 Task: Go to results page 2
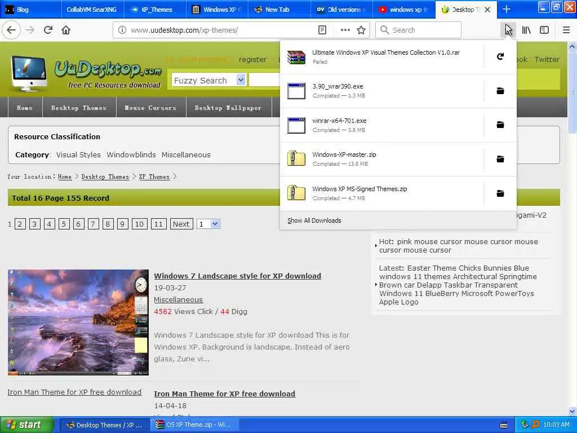(20, 224)
